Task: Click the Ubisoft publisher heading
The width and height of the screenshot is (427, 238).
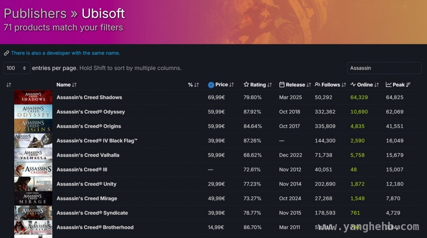Action: click(x=103, y=13)
